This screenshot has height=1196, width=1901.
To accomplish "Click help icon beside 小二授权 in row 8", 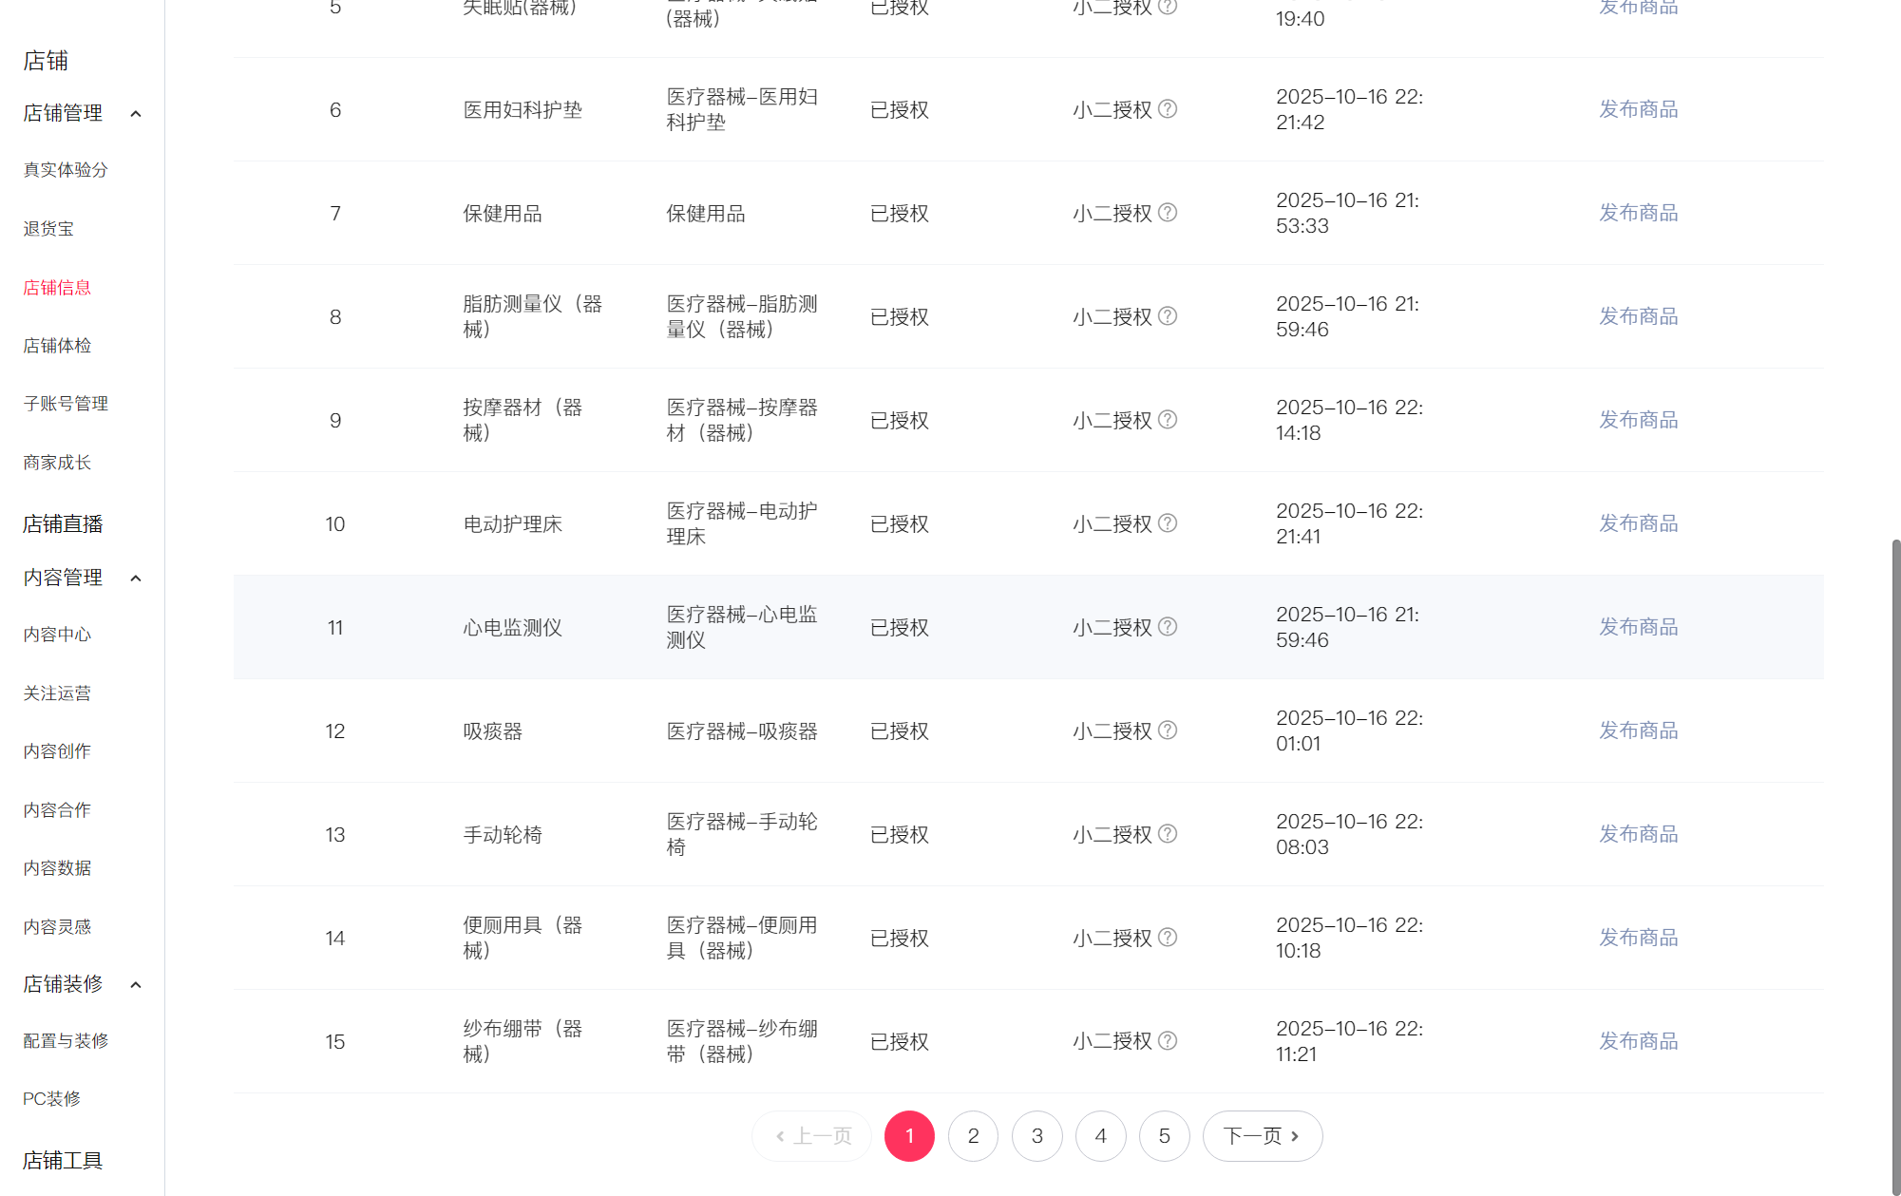I will pos(1168,316).
